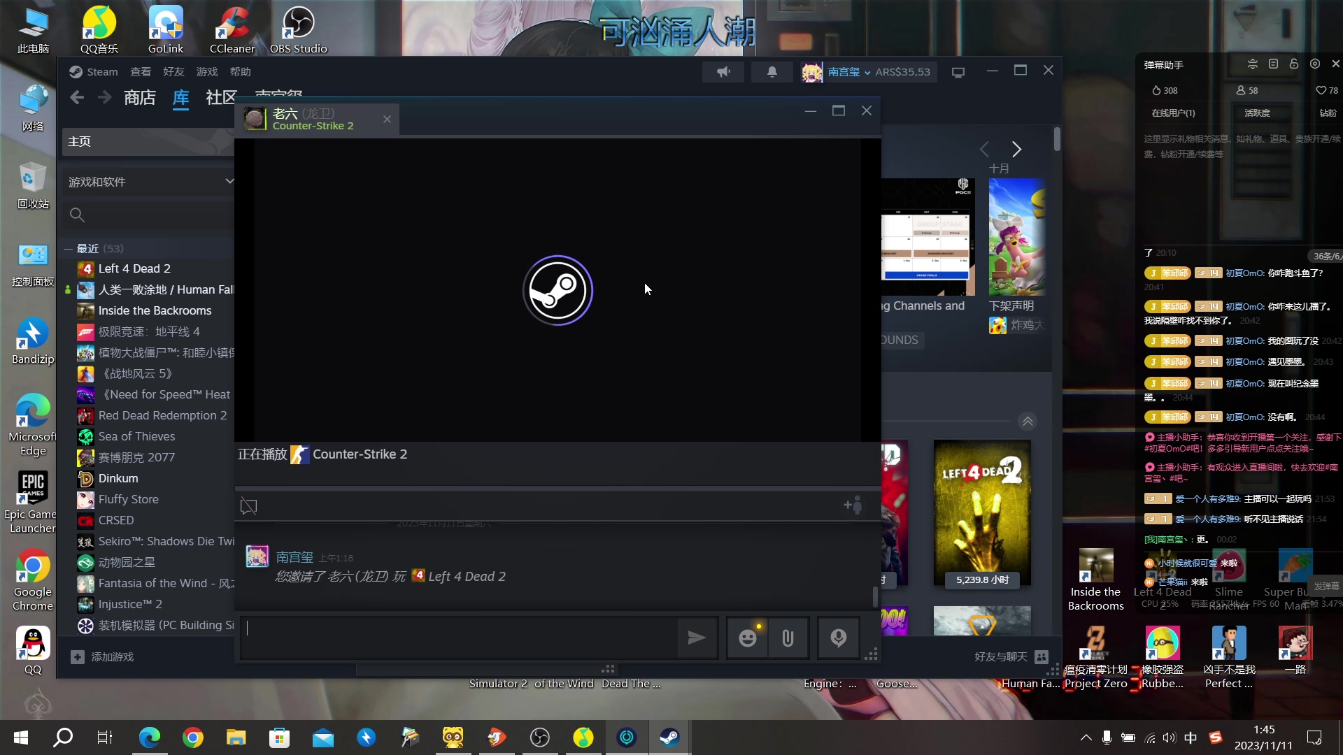Viewport: 1343px width, 755px height.
Task: Click the Left 4 Dead 2 cover thumbnail
Action: pyautogui.click(x=982, y=512)
